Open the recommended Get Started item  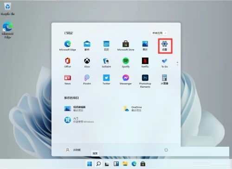click(79, 120)
